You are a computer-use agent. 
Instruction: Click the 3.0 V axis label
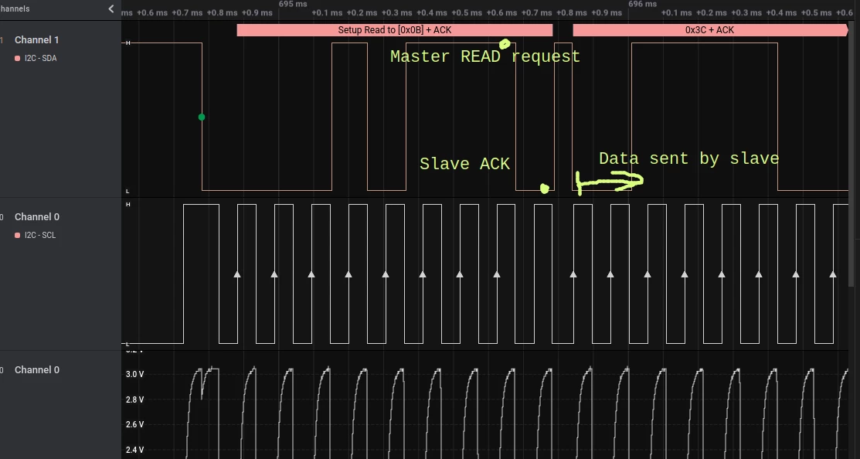coord(135,374)
